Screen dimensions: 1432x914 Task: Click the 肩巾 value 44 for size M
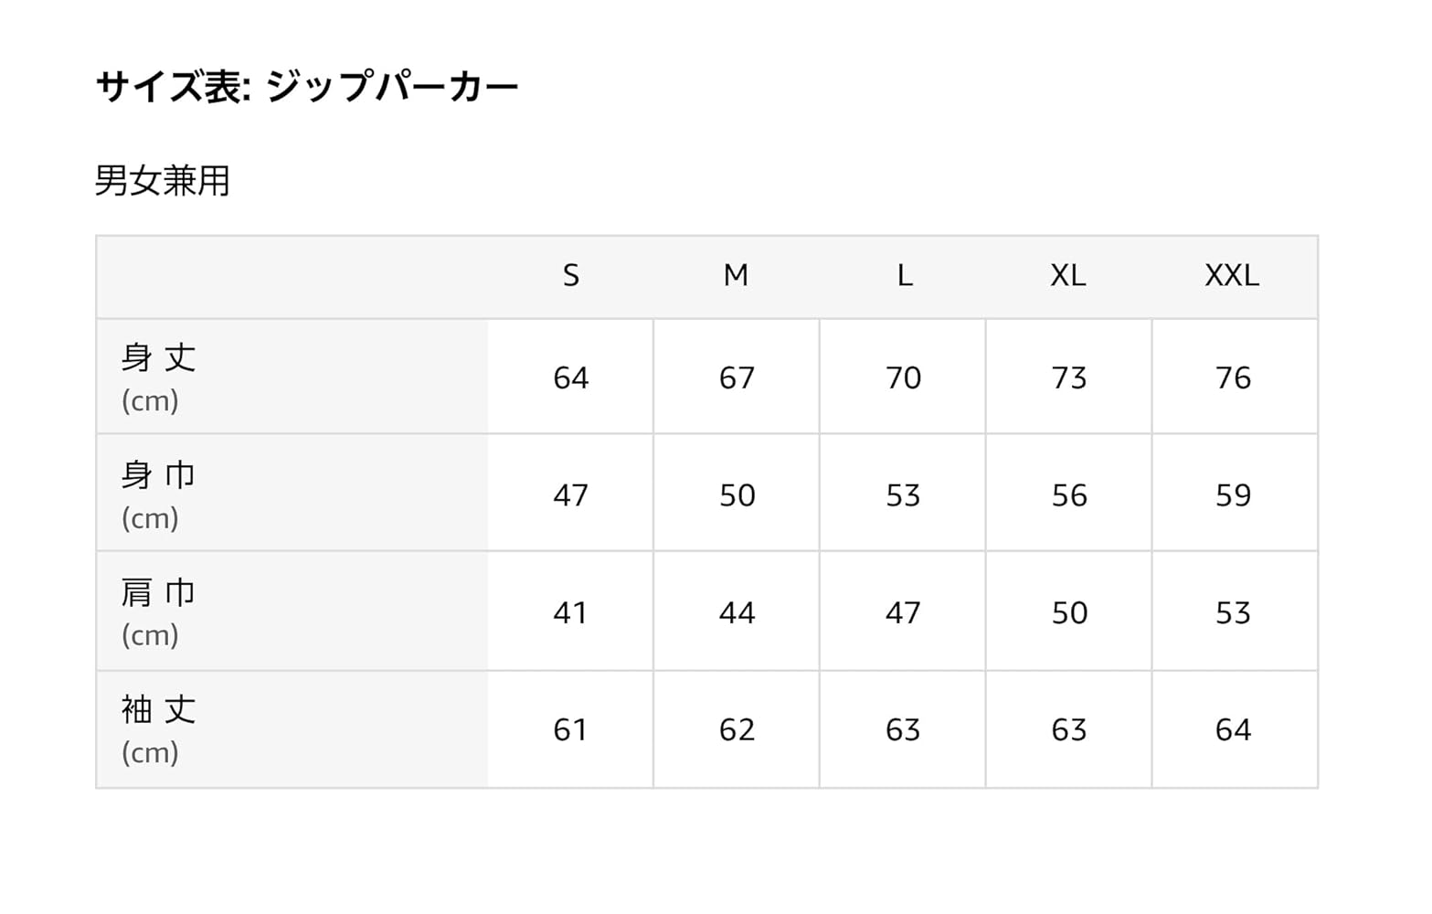[737, 612]
